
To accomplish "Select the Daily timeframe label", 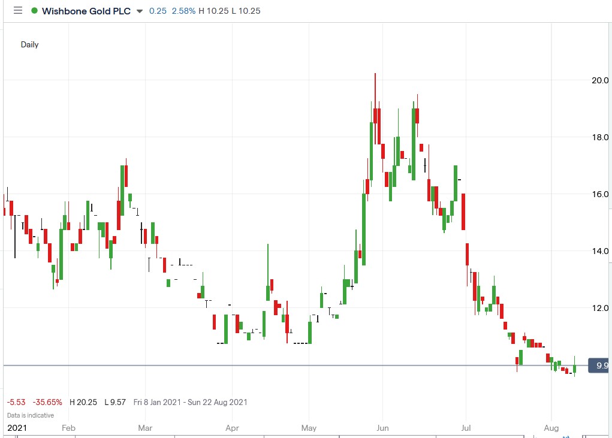I will 29,44.
